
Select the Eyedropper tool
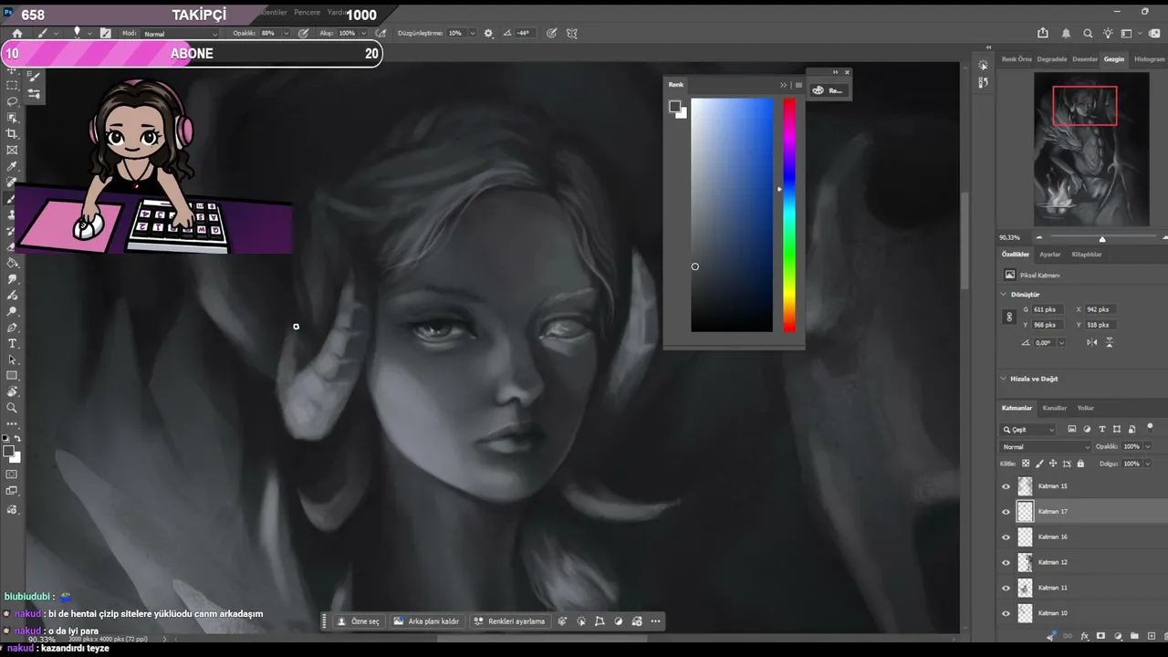click(13, 167)
